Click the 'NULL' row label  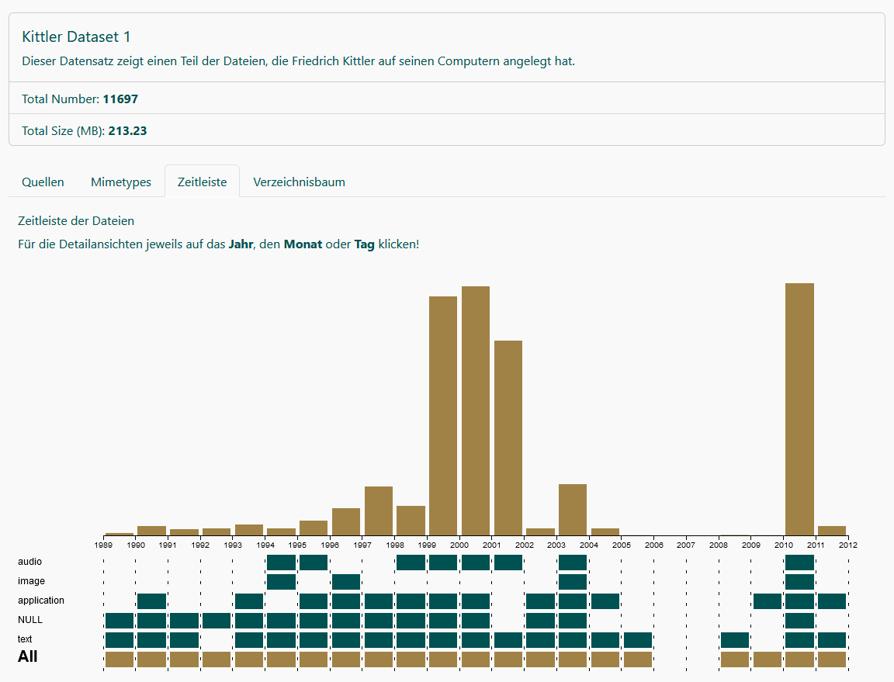[x=30, y=620]
